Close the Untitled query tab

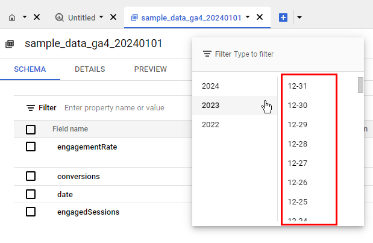[x=113, y=17]
